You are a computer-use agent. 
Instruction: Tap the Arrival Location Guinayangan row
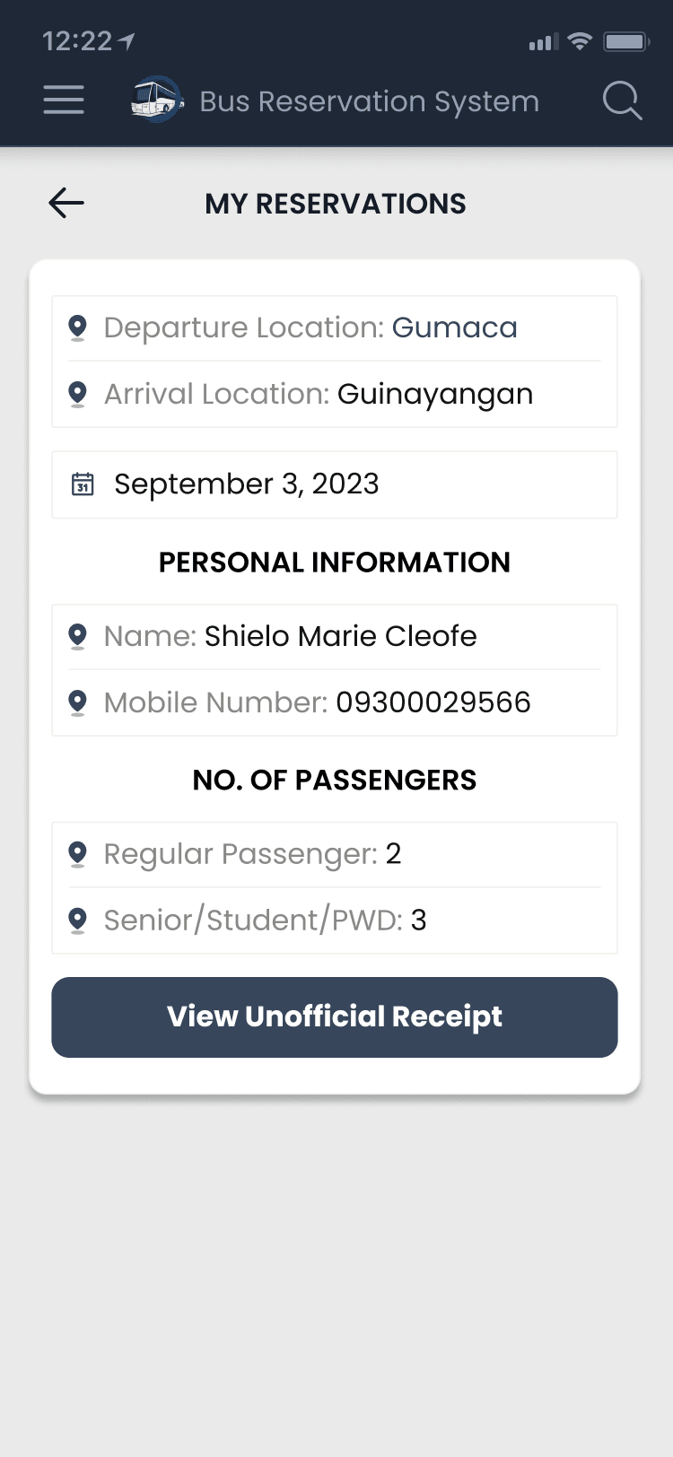[335, 395]
